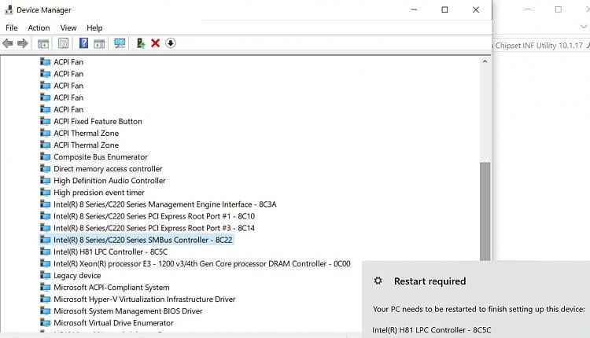590x338 pixels.
Task: Click Update device driver toolbar icon
Action: (140, 43)
